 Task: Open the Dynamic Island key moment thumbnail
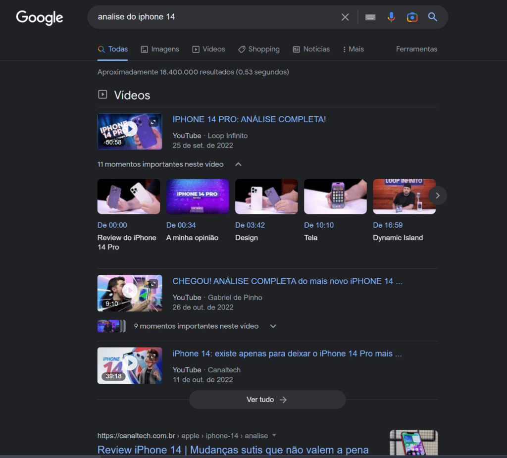404,197
